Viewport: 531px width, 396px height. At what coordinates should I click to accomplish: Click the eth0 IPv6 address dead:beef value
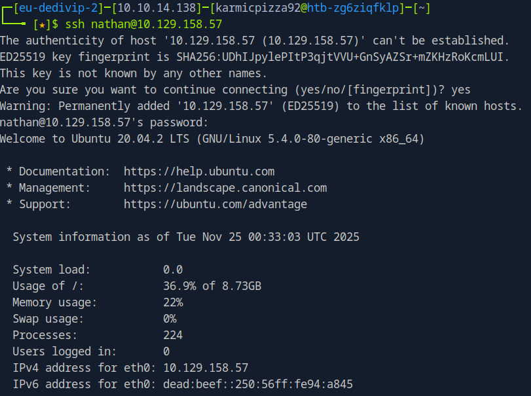[258, 384]
